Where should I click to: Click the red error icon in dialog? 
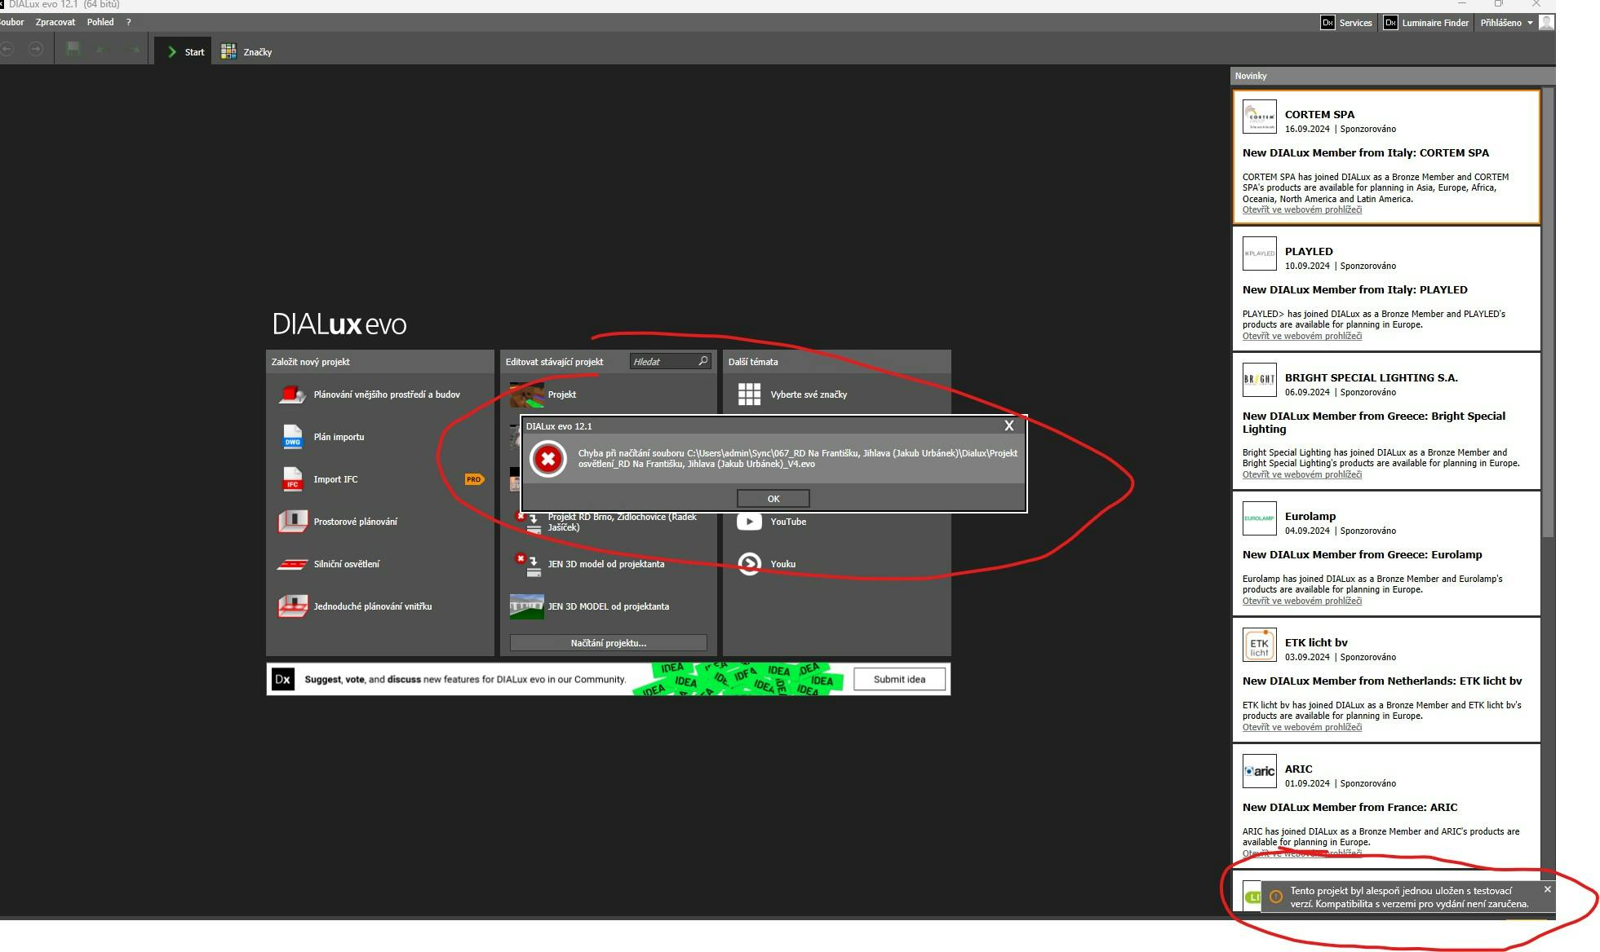coord(547,459)
